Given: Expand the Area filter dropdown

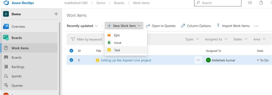Looking at the screenshot, I should point(260,39).
